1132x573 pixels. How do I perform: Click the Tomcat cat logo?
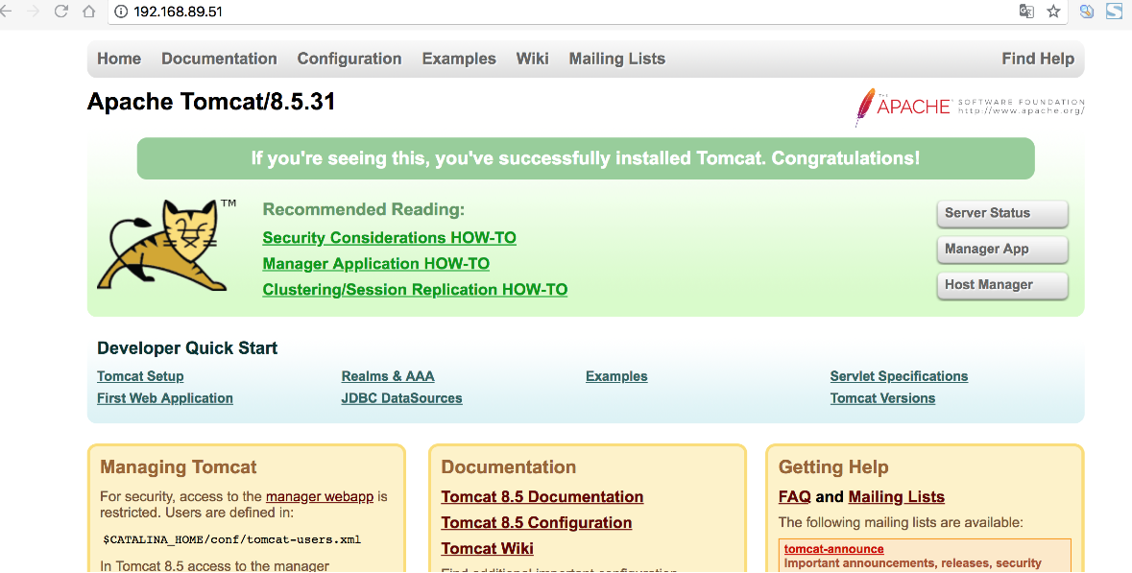[x=167, y=246]
